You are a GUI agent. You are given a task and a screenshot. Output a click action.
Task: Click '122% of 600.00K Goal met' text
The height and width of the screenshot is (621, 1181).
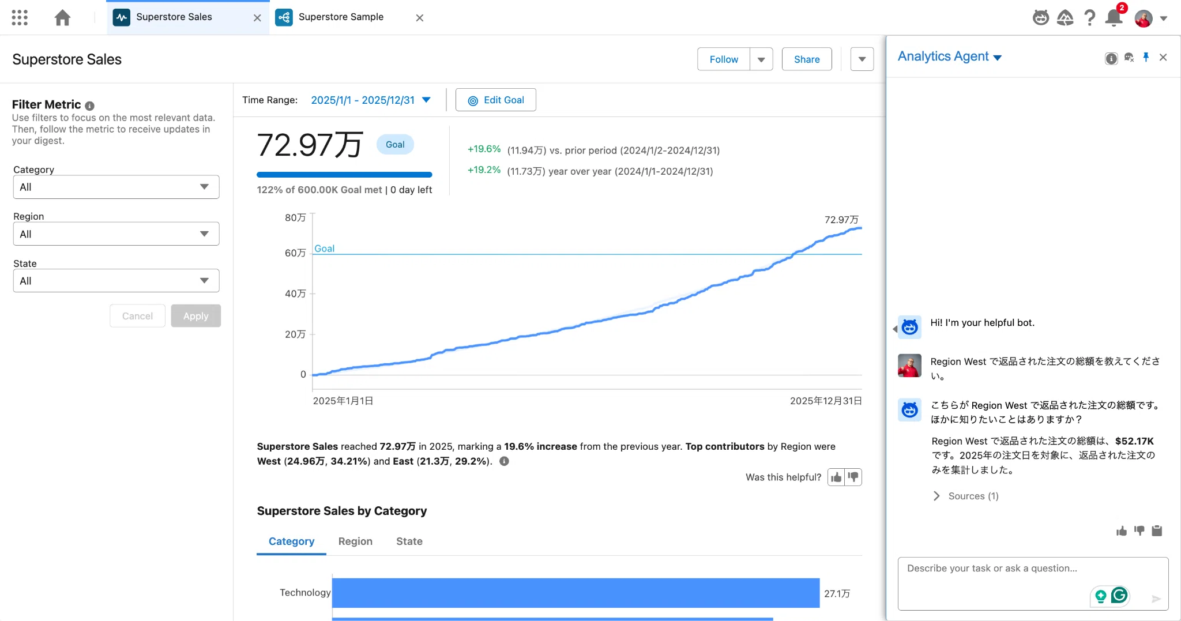click(319, 190)
